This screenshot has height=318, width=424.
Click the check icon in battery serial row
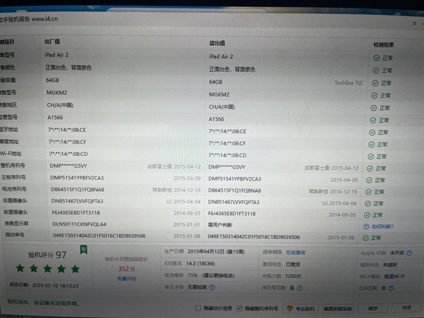point(368,192)
